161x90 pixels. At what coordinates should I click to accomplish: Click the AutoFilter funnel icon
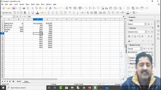click(98, 8)
